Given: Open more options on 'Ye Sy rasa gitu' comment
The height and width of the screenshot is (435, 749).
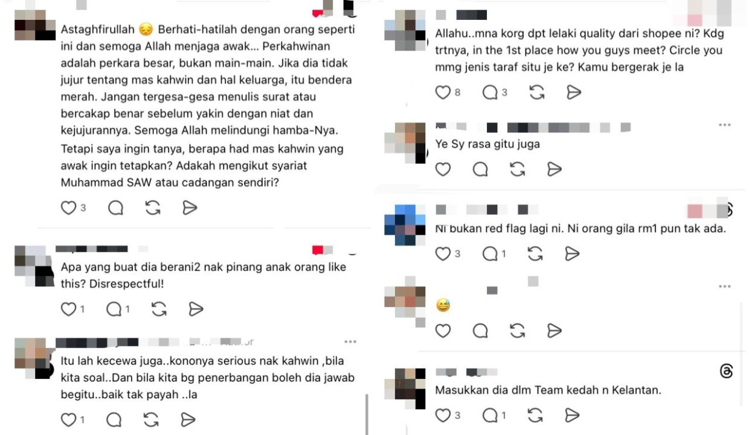Looking at the screenshot, I should 725,125.
